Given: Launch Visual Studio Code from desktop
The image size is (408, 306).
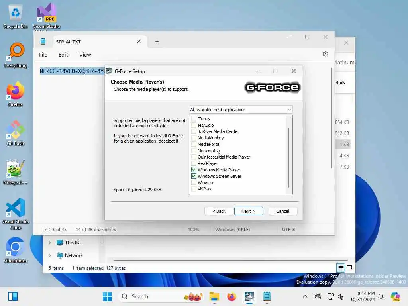Looking at the screenshot, I should click(x=16, y=214).
